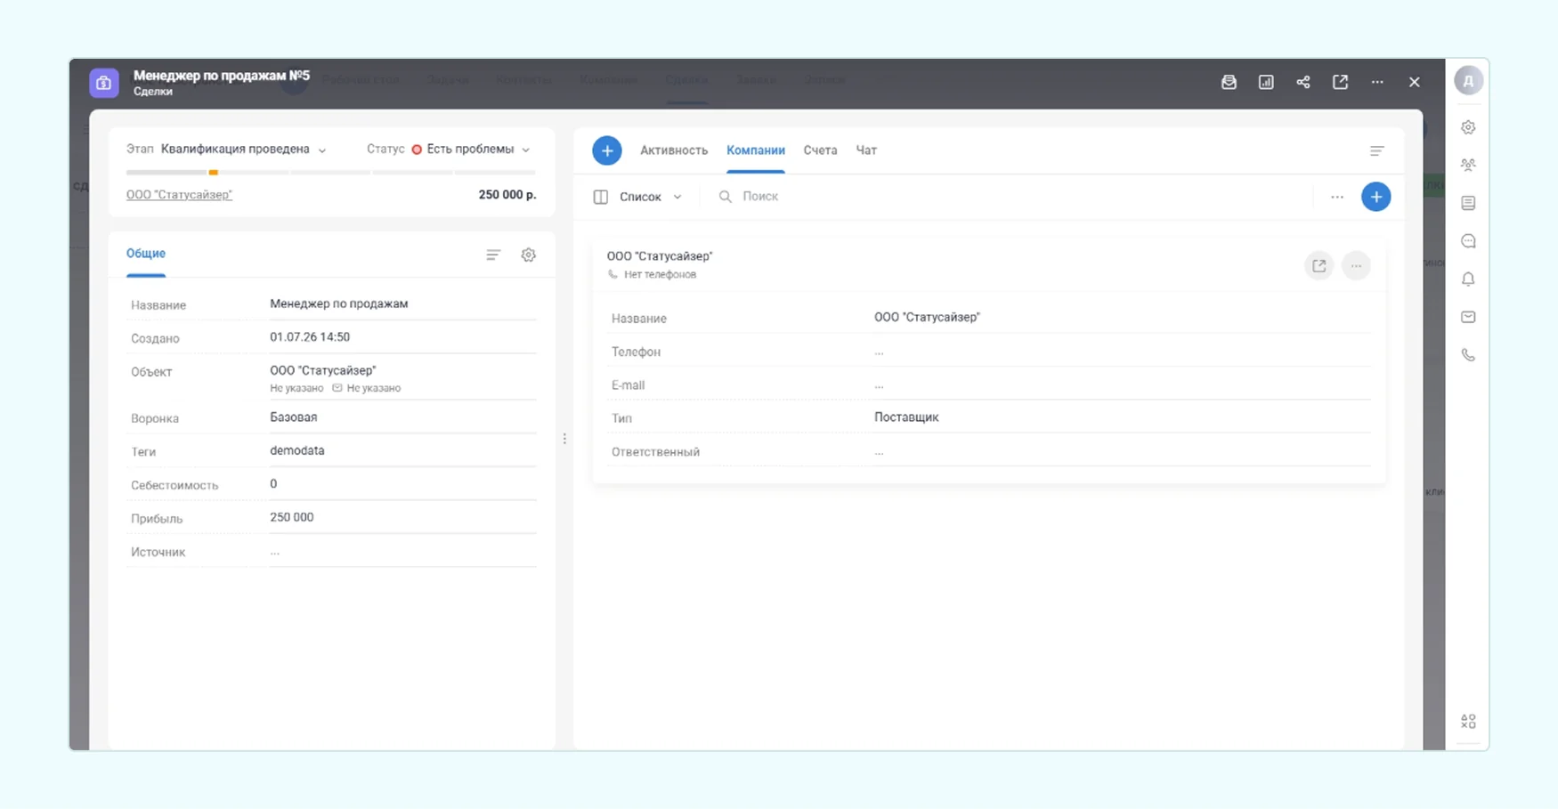
Task: Open the inbox tray icon in deal header
Action: coord(1229,82)
